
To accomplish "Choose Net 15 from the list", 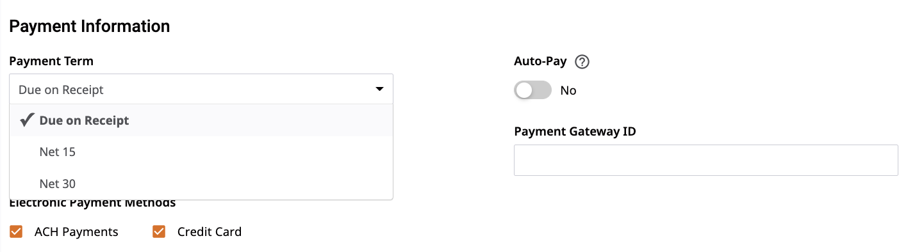I will point(201,152).
